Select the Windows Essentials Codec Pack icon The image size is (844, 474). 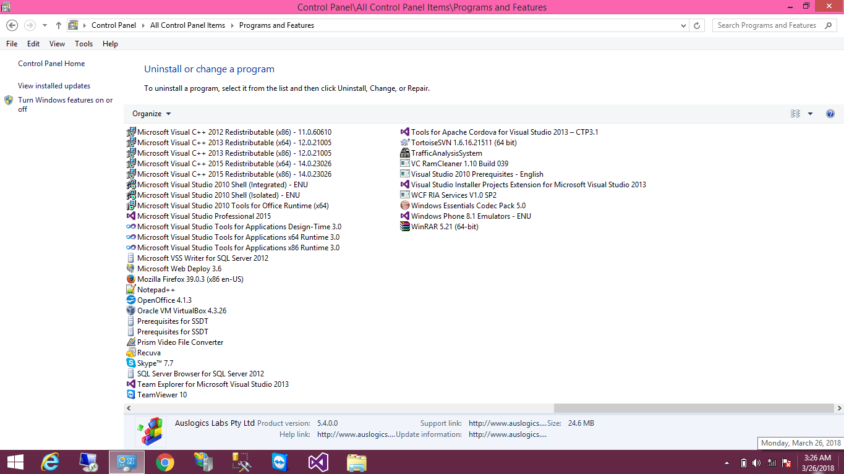pos(405,206)
